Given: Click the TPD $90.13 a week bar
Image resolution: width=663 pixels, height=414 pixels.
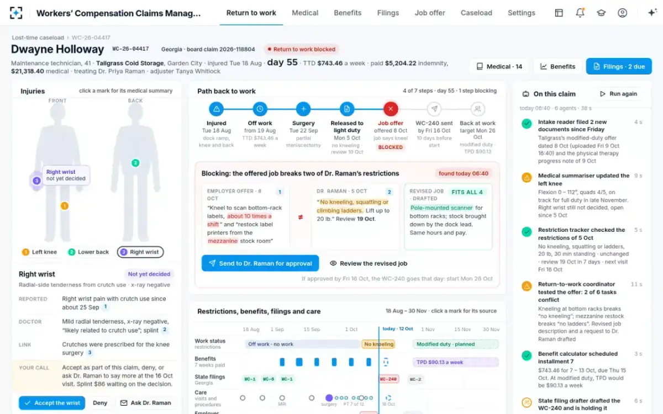Looking at the screenshot, I should [456, 362].
